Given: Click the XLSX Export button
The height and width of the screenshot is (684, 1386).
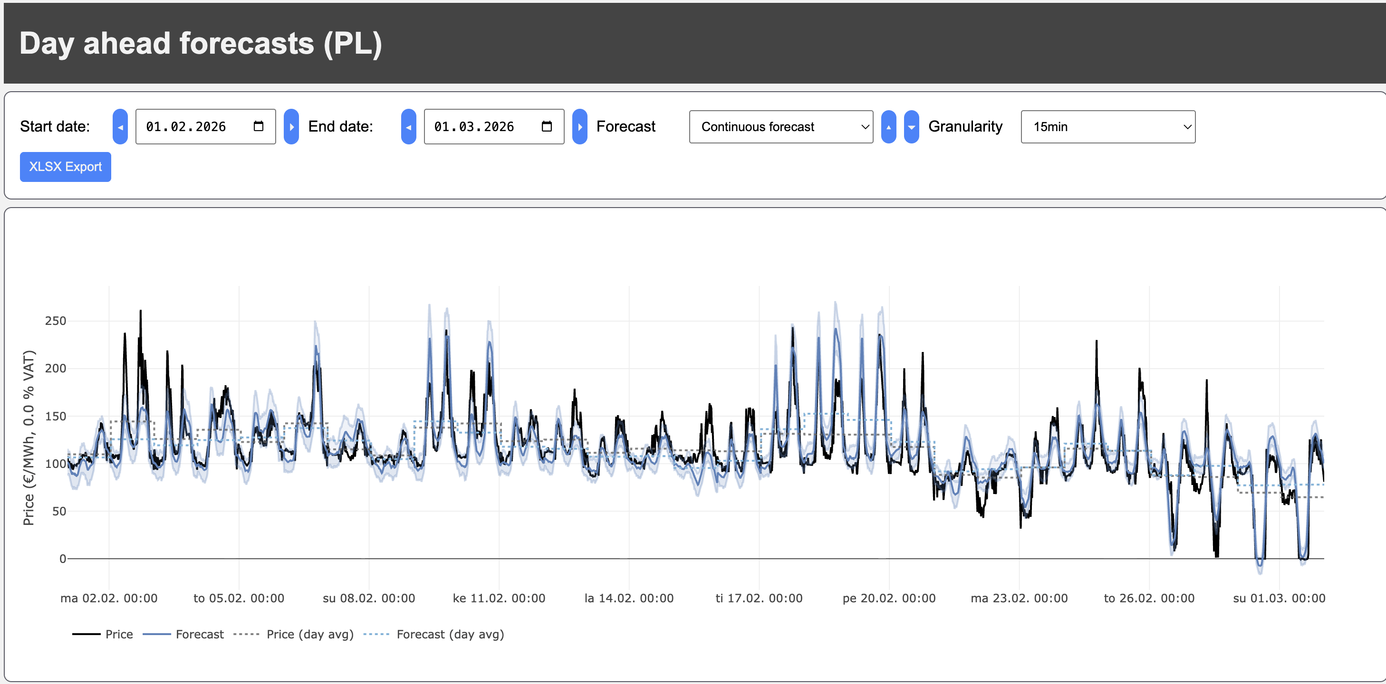Looking at the screenshot, I should click(65, 167).
